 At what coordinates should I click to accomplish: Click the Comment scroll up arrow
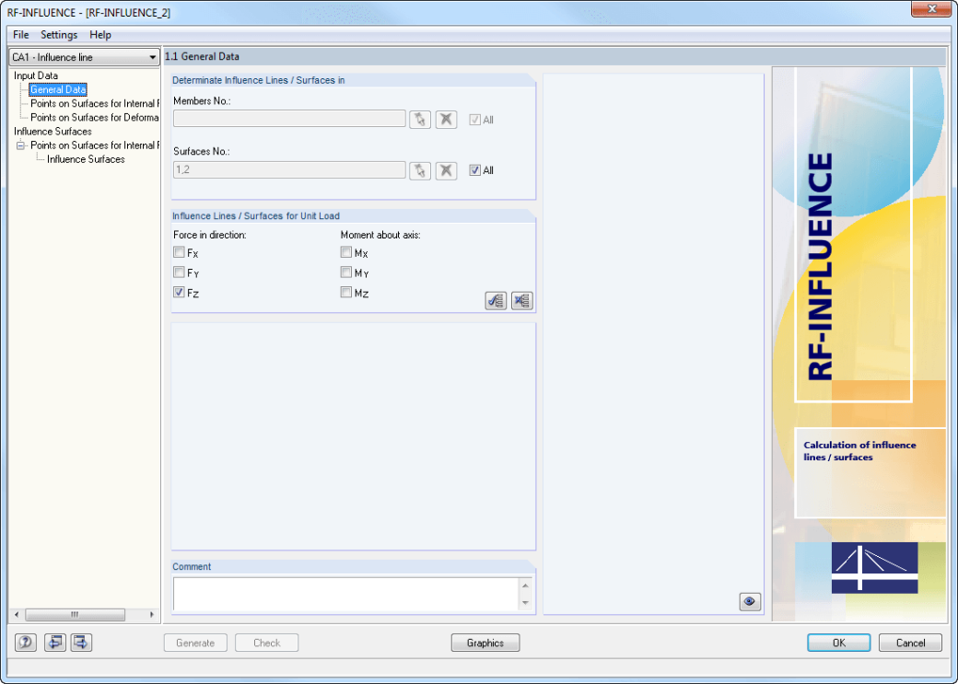525,585
